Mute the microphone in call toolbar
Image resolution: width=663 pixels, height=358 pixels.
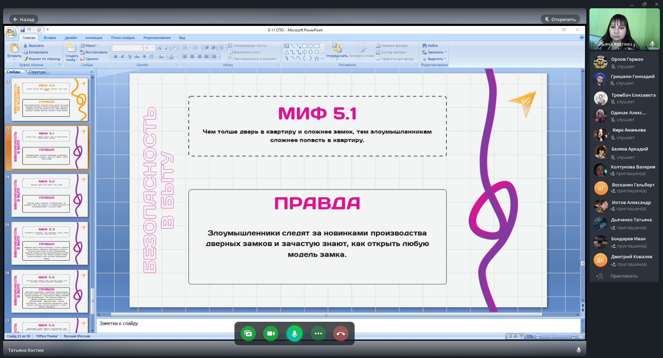[295, 333]
